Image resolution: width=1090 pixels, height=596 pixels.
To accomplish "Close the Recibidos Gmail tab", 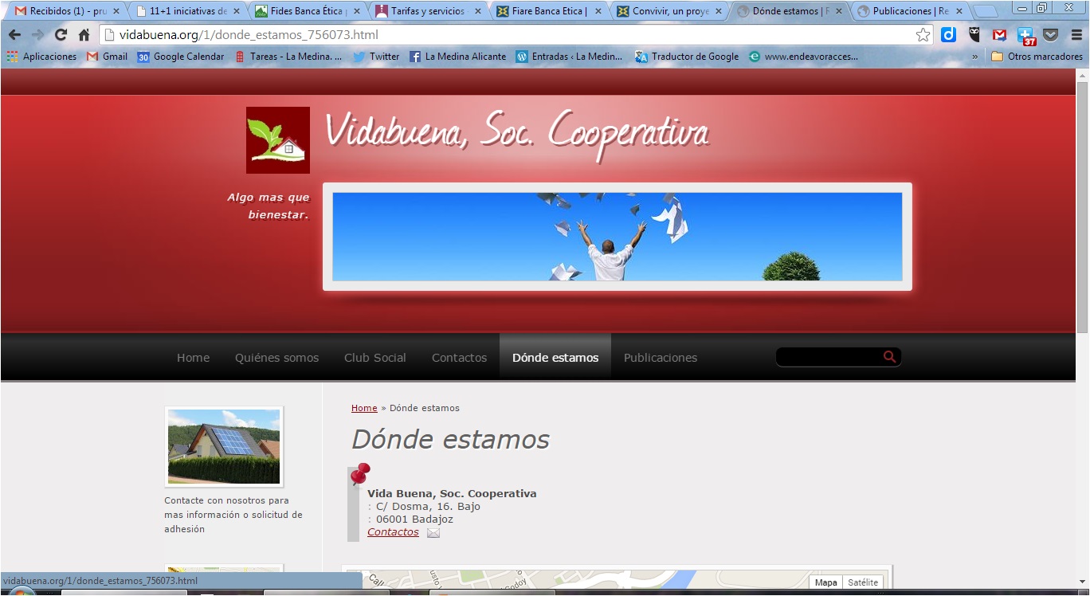I will point(116,12).
